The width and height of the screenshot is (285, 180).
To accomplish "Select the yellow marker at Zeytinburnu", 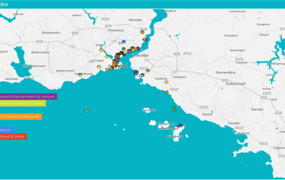I will 80,75.
